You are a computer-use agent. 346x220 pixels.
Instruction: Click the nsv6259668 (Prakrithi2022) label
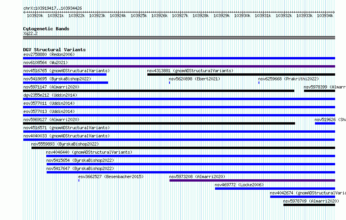[x=288, y=79]
